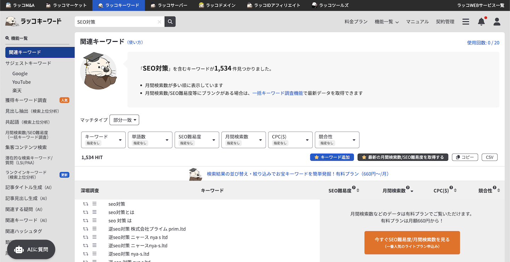This screenshot has width=510, height=262.
Task: Sort by 競合性 arrows
Action: [499, 190]
